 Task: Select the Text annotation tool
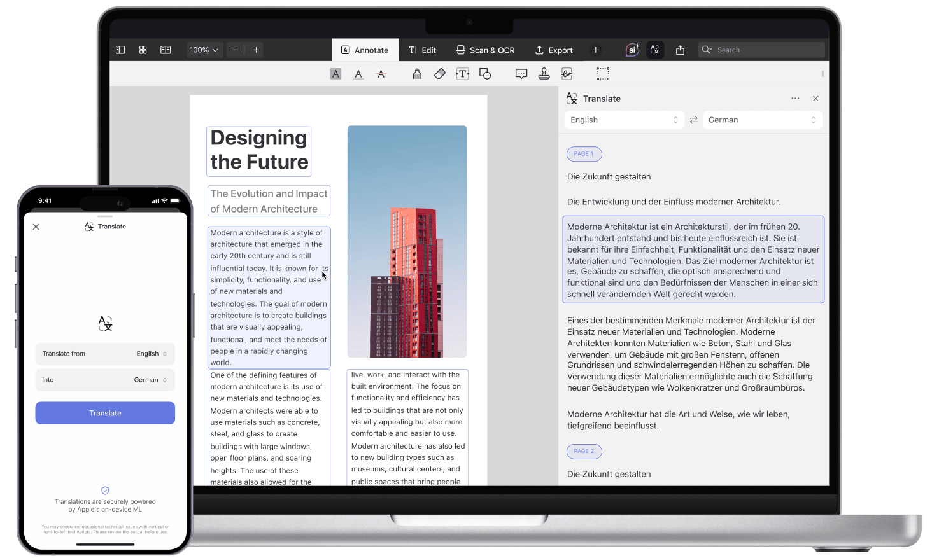tap(463, 74)
